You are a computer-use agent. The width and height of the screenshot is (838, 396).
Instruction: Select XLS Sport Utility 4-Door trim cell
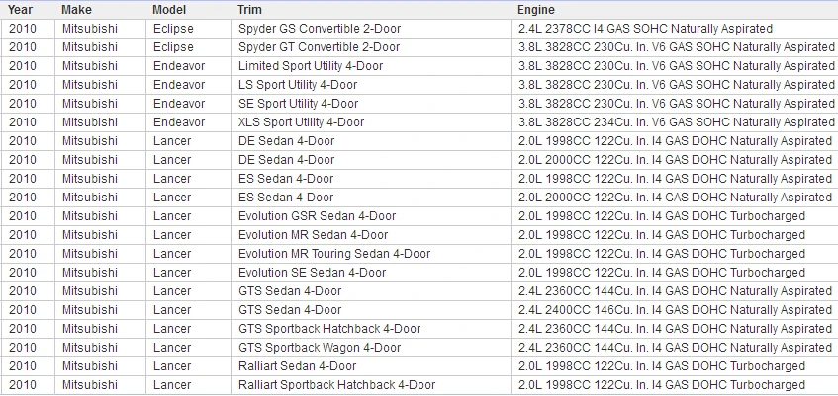(371, 122)
